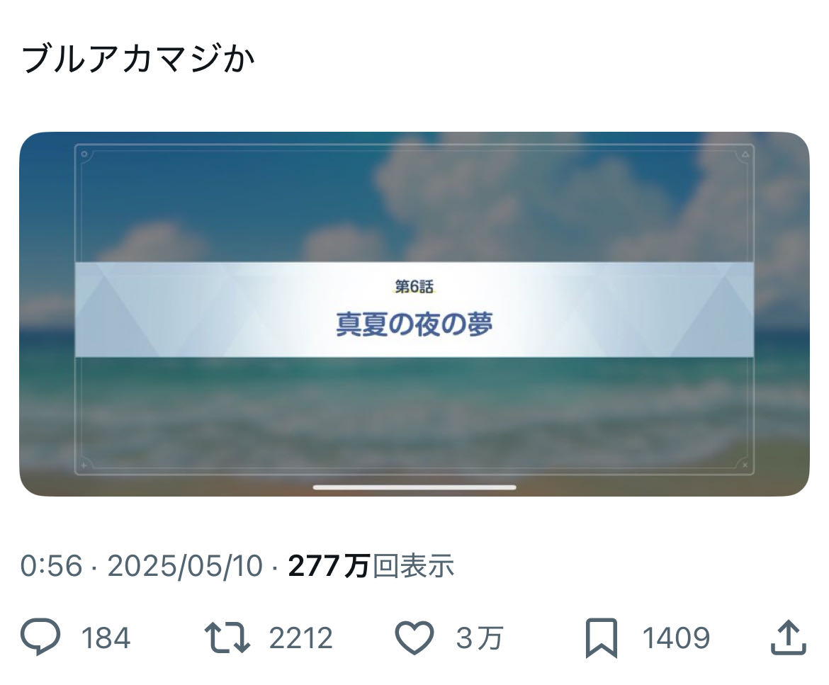Click the 第6話 episode label
829x685 pixels.
414,287
